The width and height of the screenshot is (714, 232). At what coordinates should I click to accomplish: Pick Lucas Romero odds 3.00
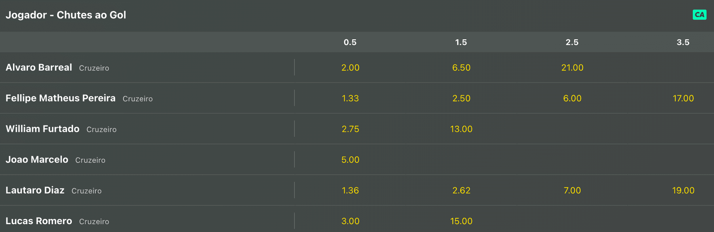coord(350,221)
